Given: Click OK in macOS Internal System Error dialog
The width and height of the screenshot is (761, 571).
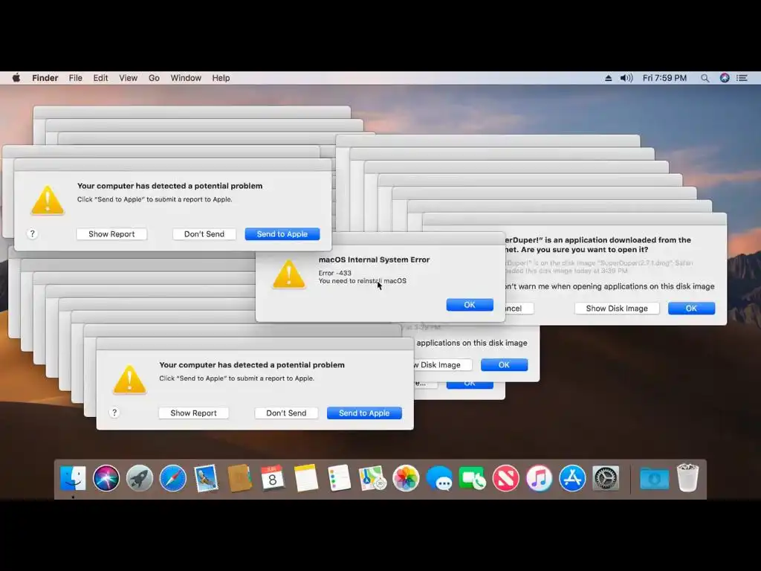Looking at the screenshot, I should point(470,305).
